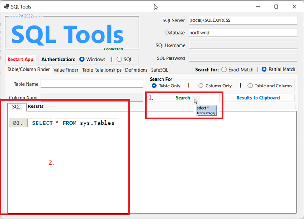Select SQL authentication radio button
The height and width of the screenshot is (219, 304).
pos(119,59)
